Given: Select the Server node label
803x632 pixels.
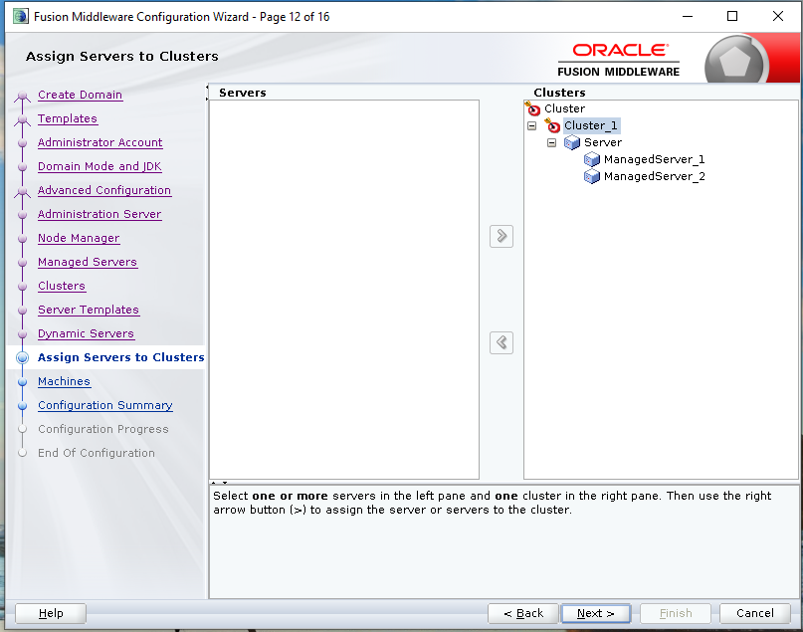Looking at the screenshot, I should [x=603, y=142].
